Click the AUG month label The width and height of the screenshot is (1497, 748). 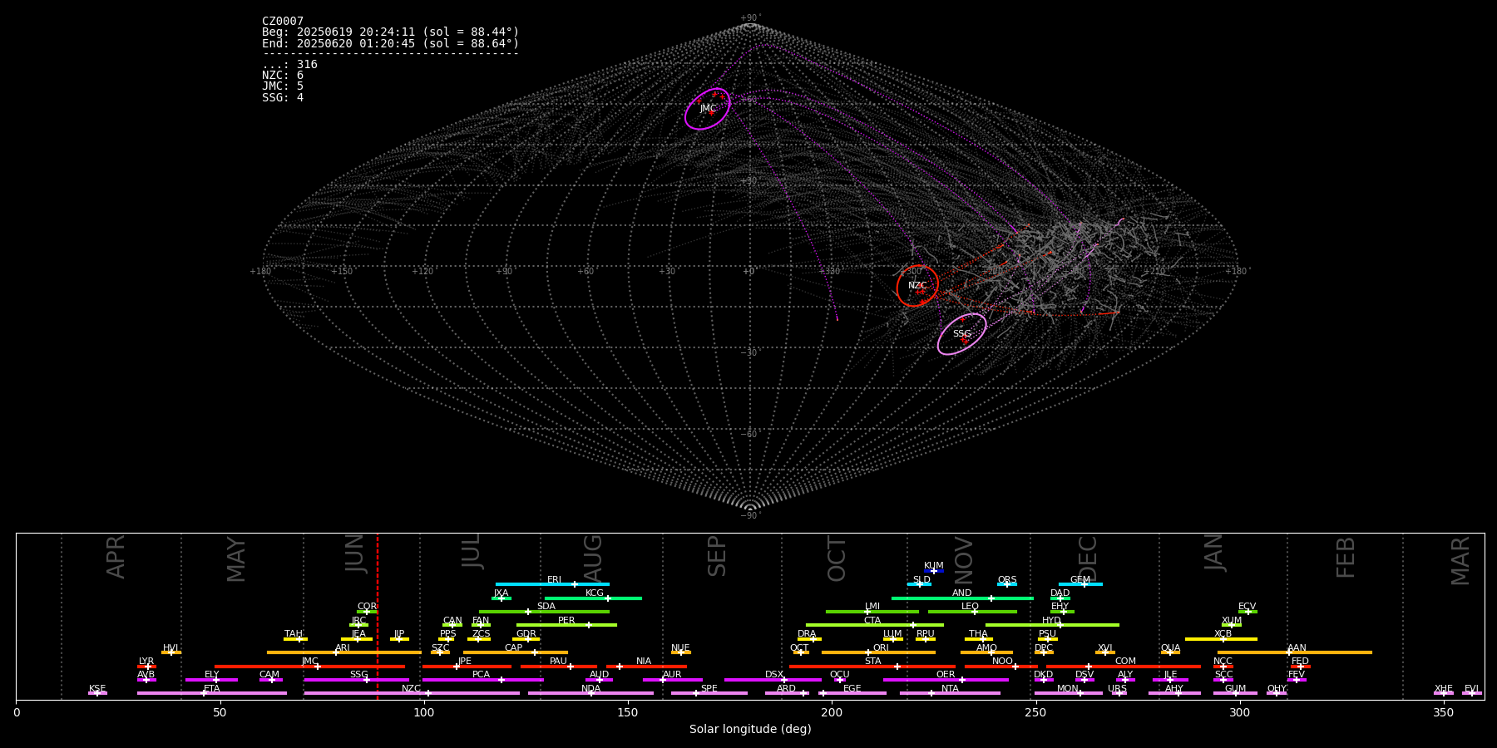pyautogui.click(x=593, y=557)
